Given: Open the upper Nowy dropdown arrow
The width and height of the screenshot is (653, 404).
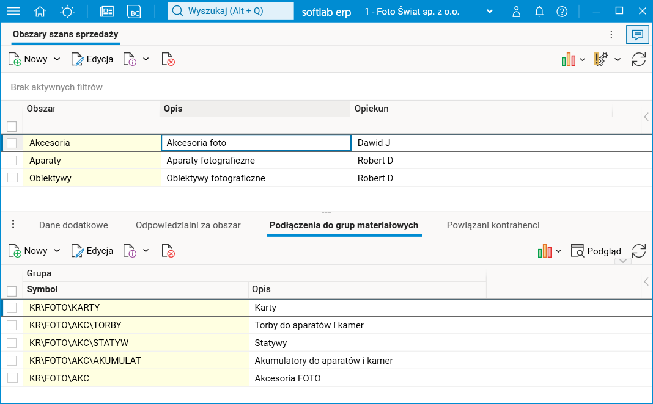Looking at the screenshot, I should 57,59.
